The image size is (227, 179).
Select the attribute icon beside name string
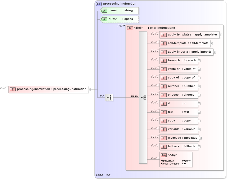[x=104, y=10]
